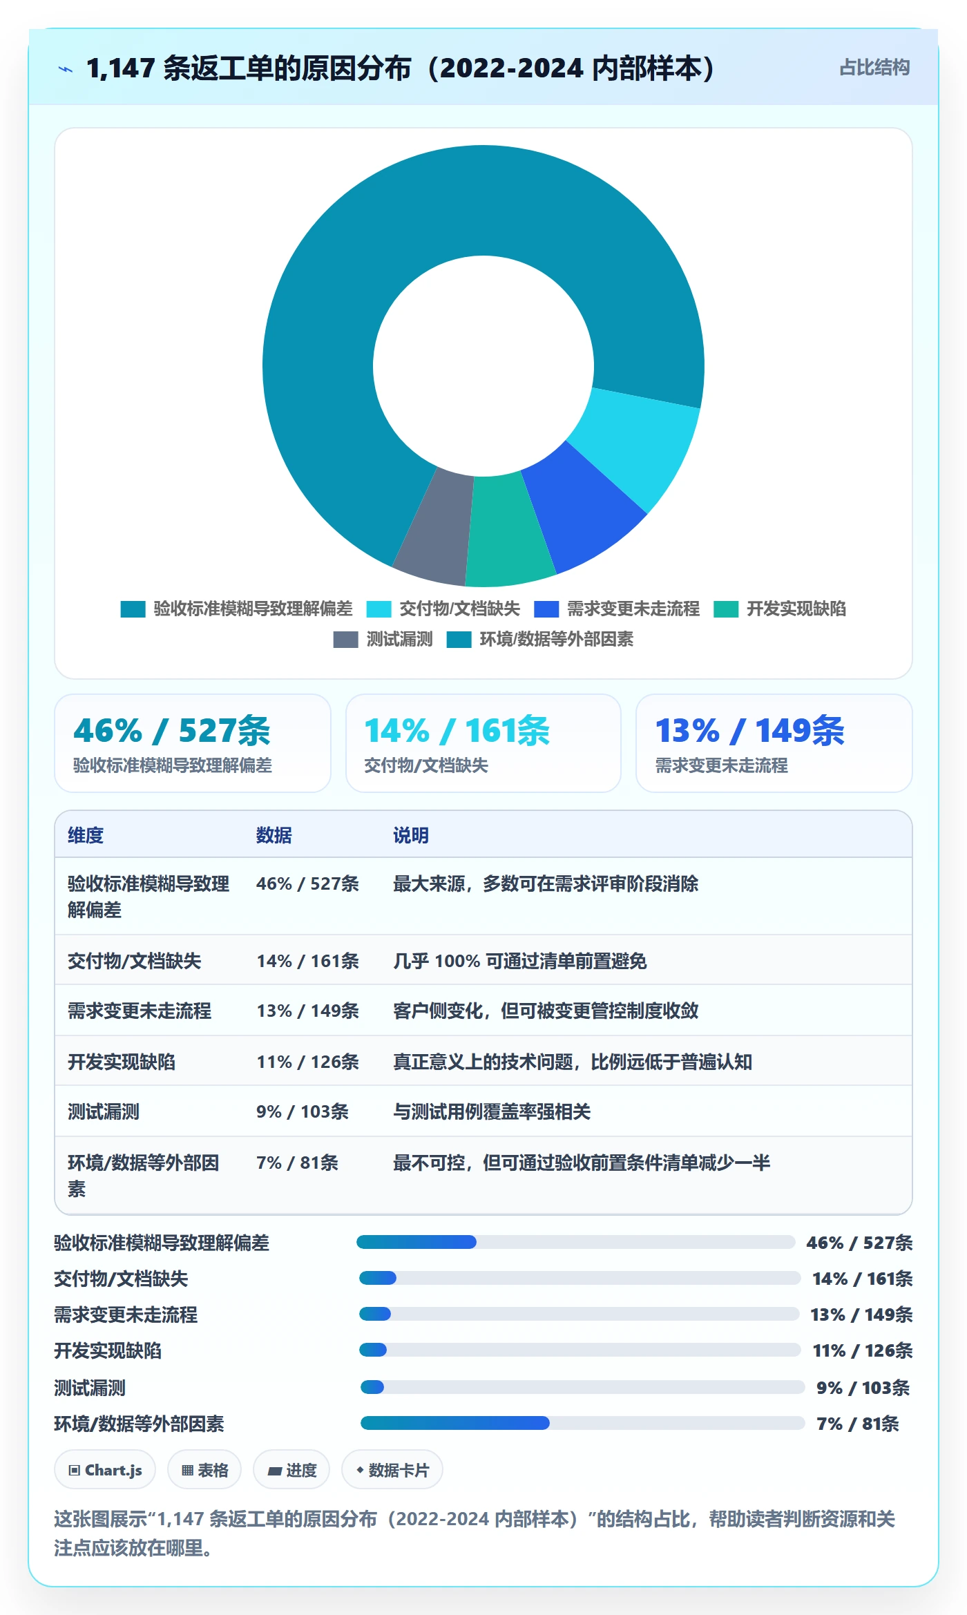Click the 数据卡片 tag chip
The image size is (967, 1615).
[392, 1470]
